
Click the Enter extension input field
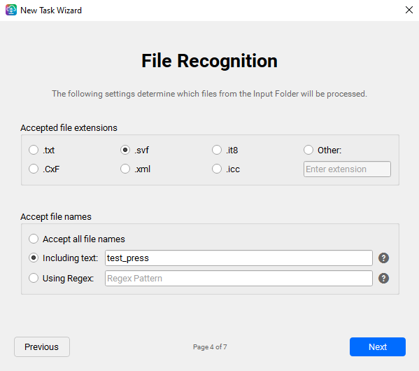tap(347, 169)
